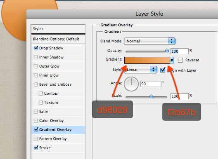Viewport: 218px width, 159px height.
Task: Click the Opacity value field
Action: click(x=180, y=51)
